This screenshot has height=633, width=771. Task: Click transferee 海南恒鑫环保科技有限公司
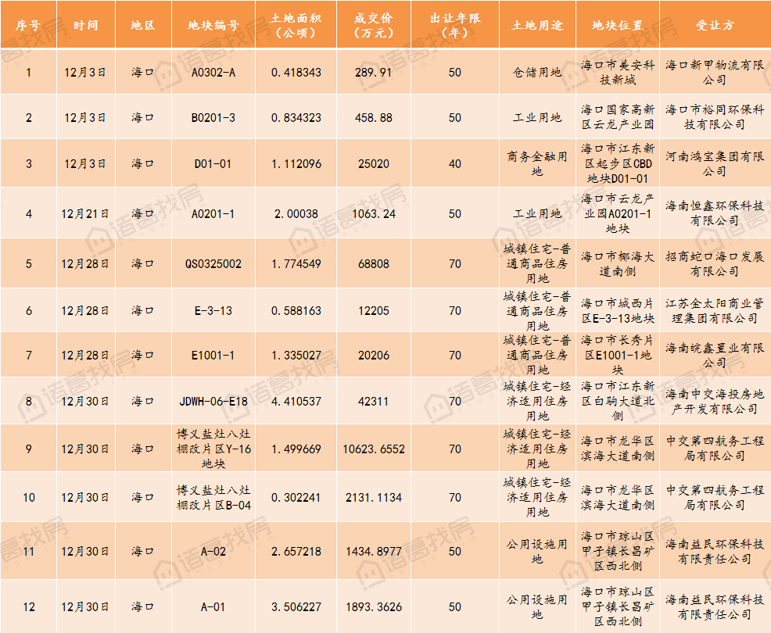point(715,213)
